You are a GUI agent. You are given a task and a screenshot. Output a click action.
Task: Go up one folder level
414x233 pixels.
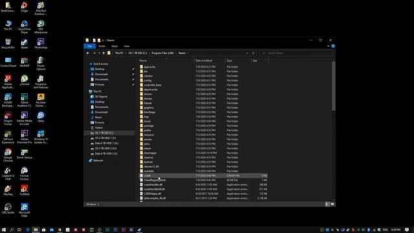tap(103, 53)
